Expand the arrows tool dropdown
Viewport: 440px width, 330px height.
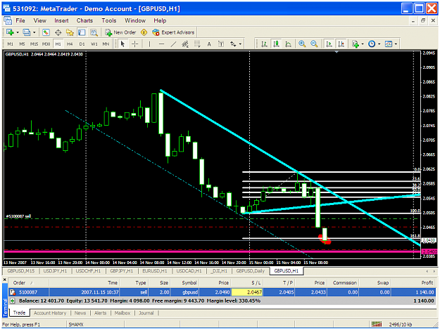[x=240, y=44]
